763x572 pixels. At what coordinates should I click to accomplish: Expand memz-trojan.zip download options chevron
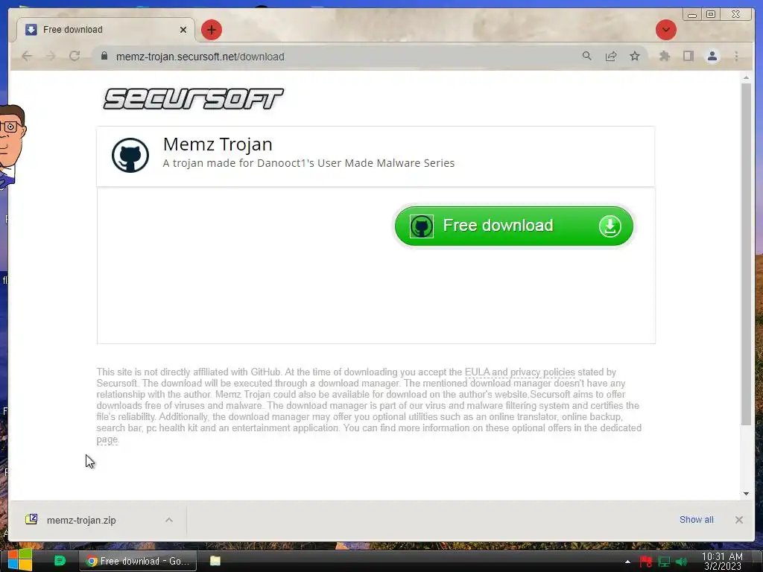169,520
